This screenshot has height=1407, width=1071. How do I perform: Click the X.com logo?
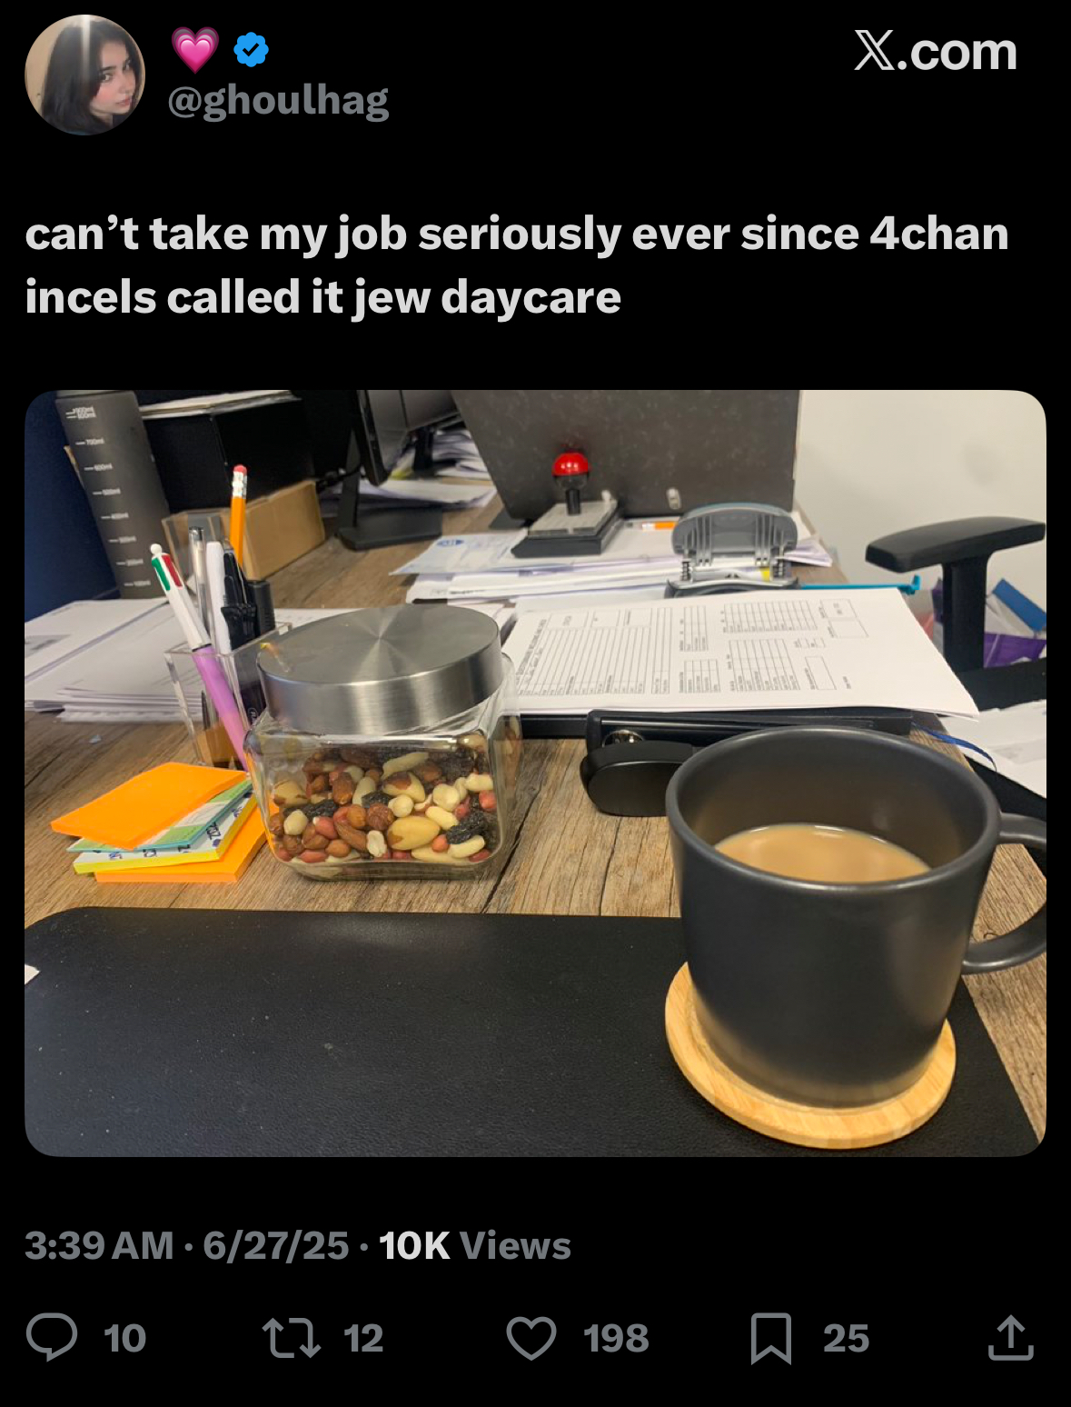click(x=936, y=51)
